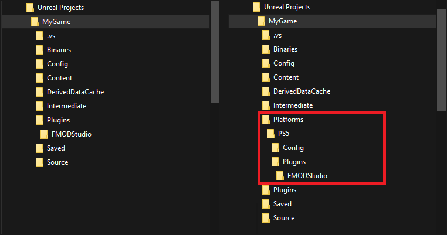Click the Saved folder icon in left tree
Screen dimensions: 447x235
coord(39,148)
